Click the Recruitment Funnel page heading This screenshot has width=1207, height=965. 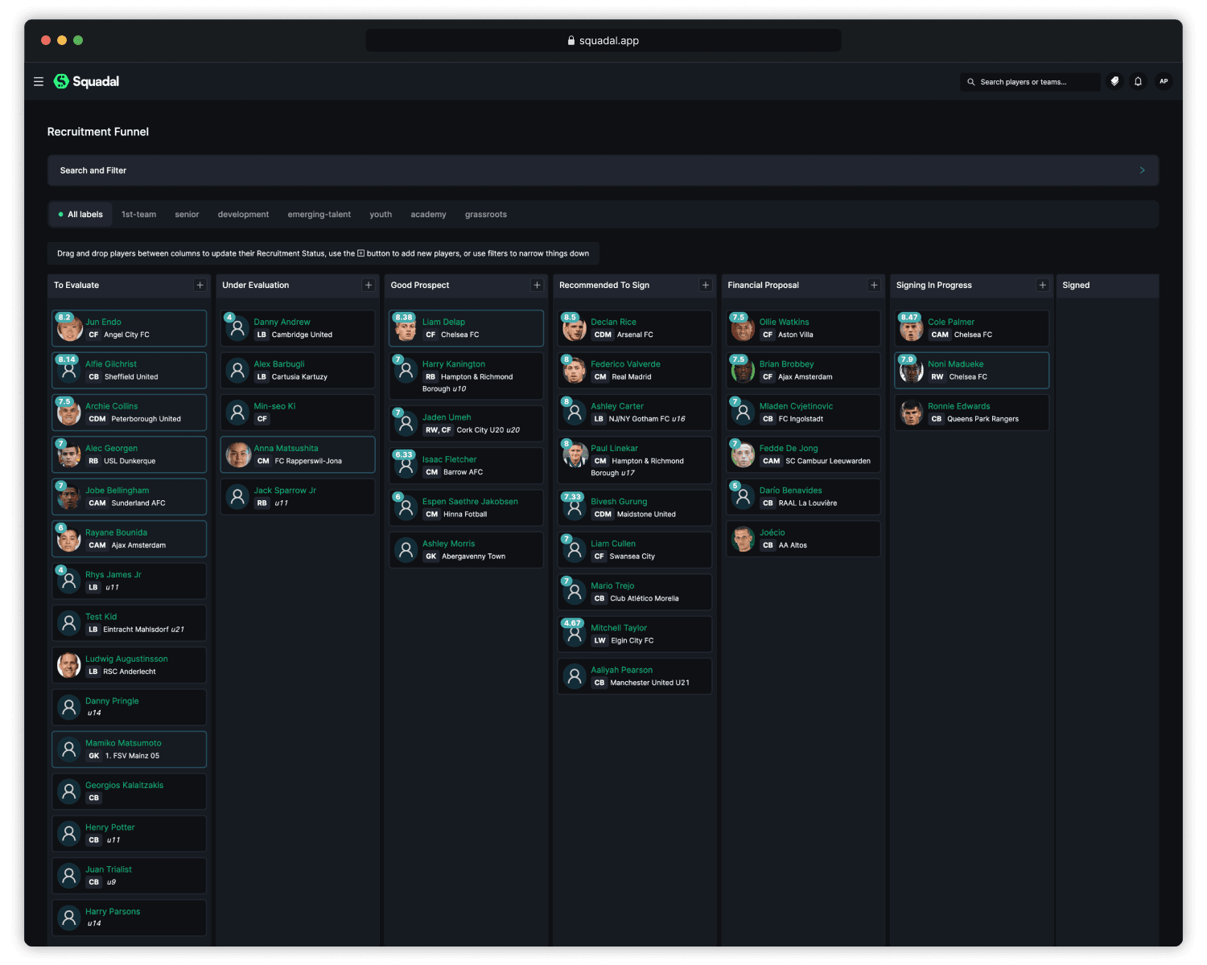pos(98,132)
